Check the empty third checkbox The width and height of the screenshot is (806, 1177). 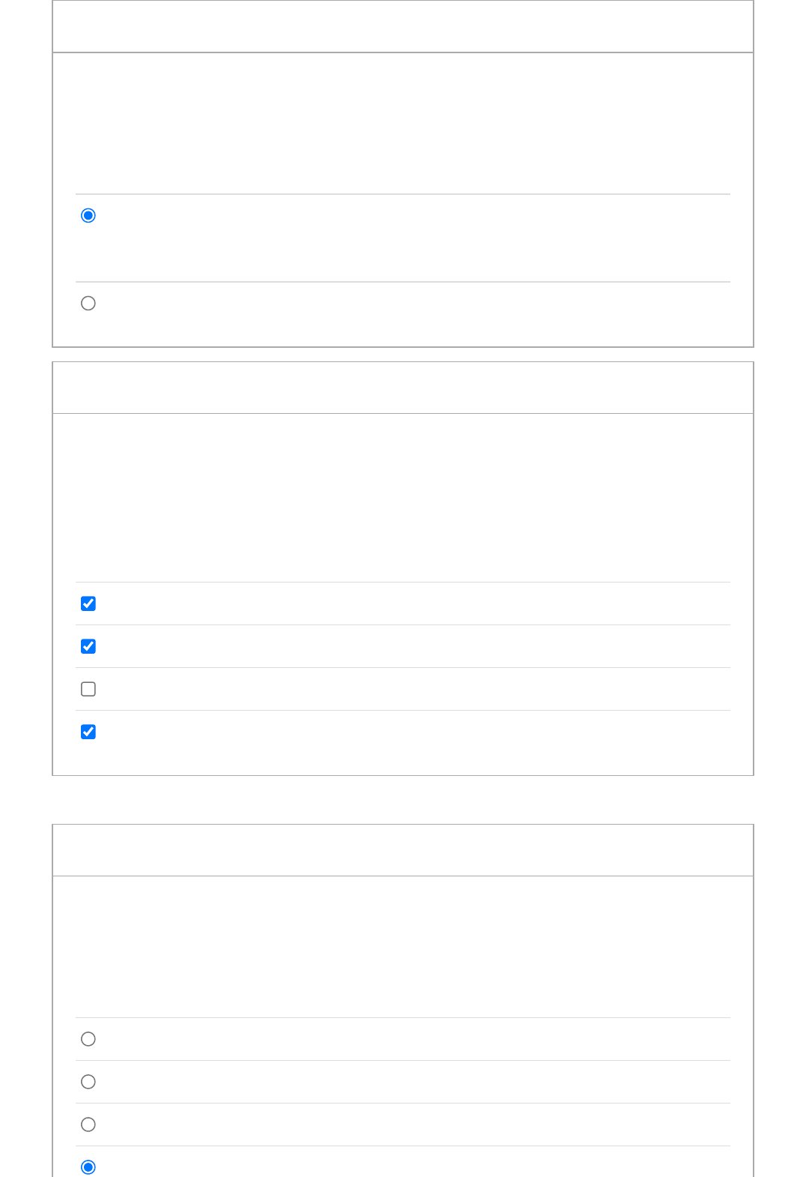point(88,689)
